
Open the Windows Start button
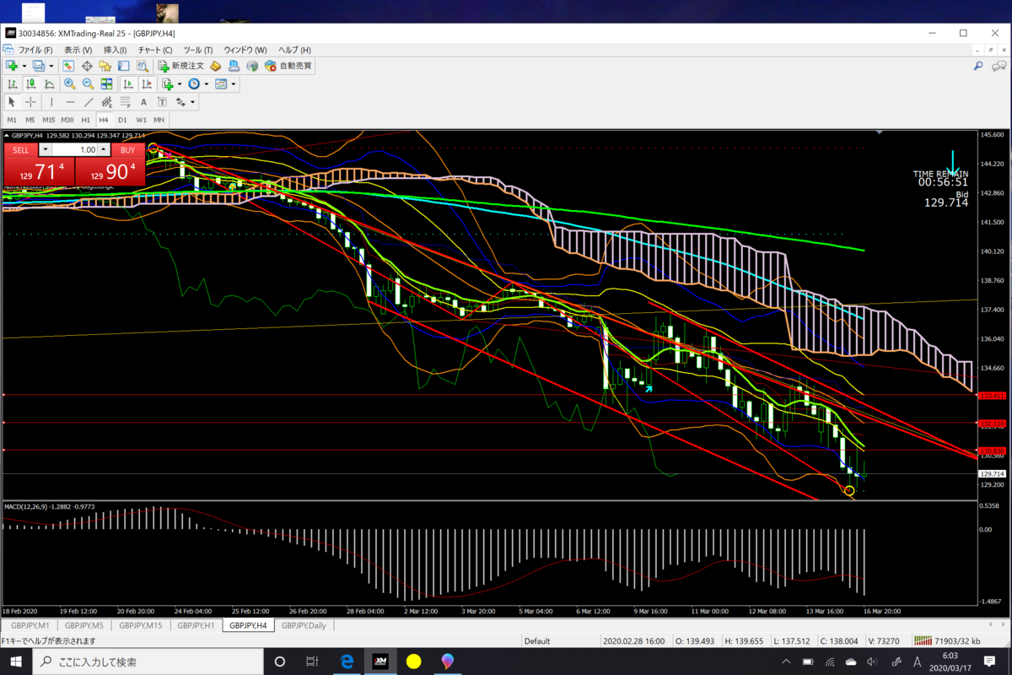click(x=16, y=661)
